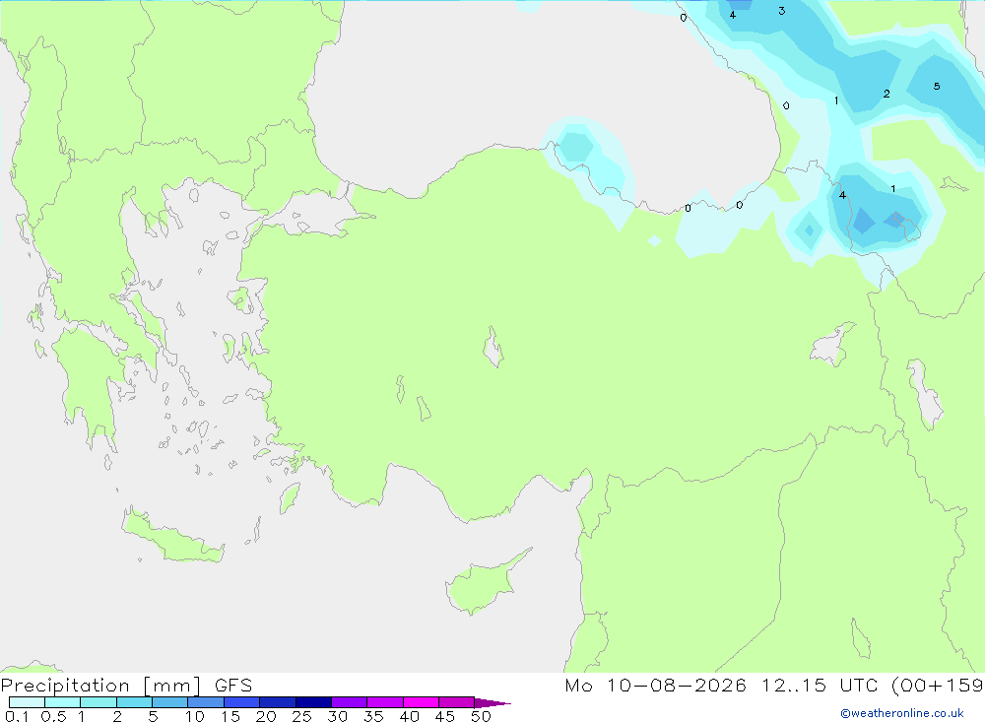This screenshot has width=985, height=722.
Task: Select the 'GFS' model label
Action: (x=233, y=685)
